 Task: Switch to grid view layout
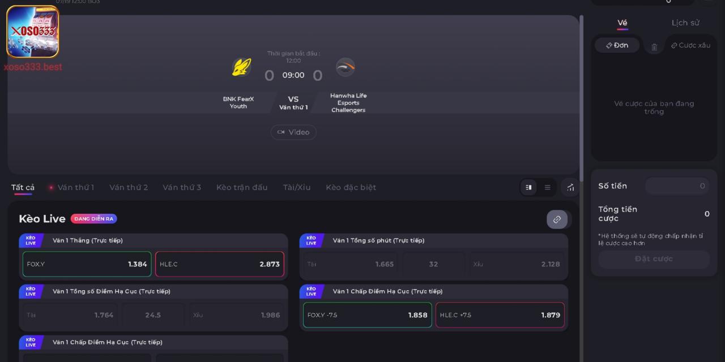(x=528, y=187)
